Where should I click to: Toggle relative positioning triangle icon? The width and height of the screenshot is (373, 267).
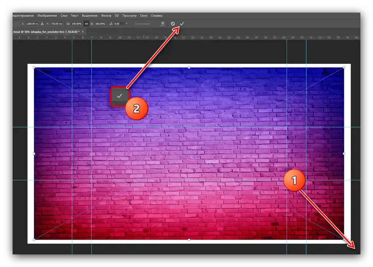tap(42, 24)
